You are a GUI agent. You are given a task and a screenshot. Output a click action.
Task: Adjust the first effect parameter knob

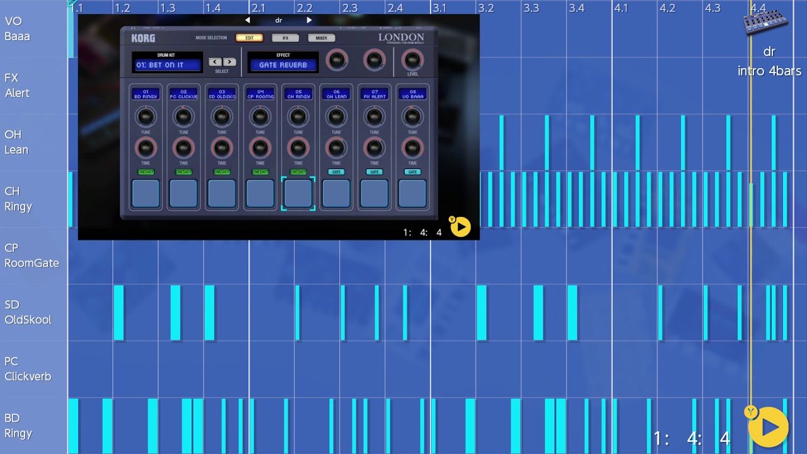coord(337,61)
